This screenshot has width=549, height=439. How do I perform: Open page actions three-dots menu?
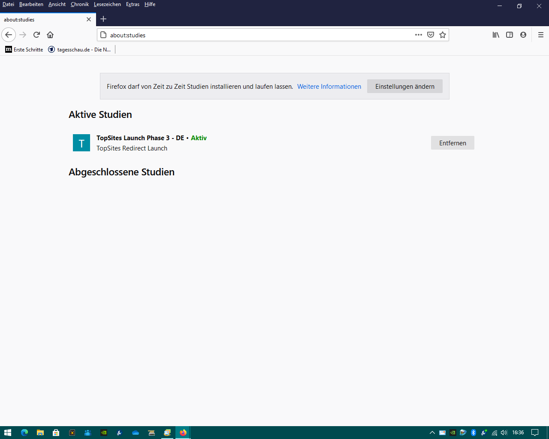tap(419, 35)
